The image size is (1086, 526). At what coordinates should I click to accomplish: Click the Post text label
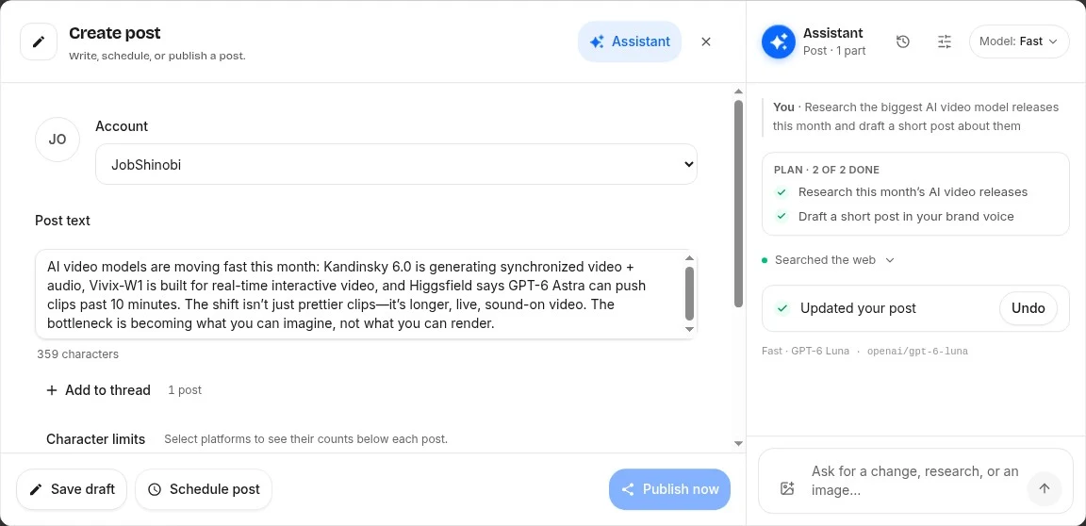pyautogui.click(x=62, y=221)
